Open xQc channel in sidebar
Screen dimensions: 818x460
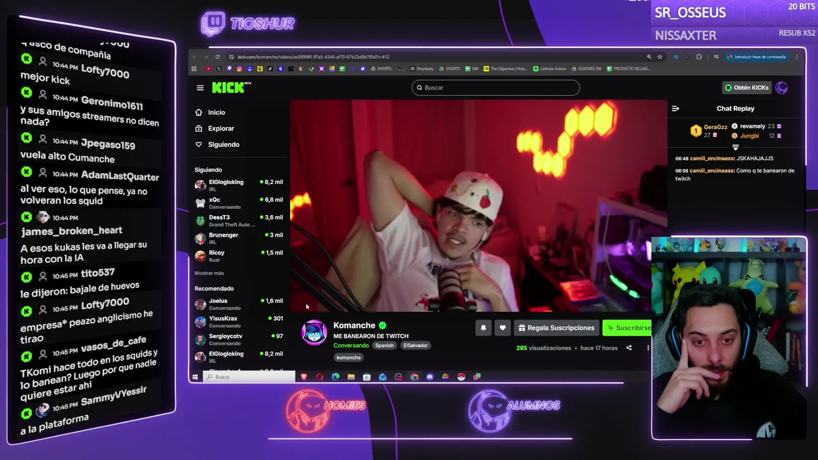(x=238, y=203)
